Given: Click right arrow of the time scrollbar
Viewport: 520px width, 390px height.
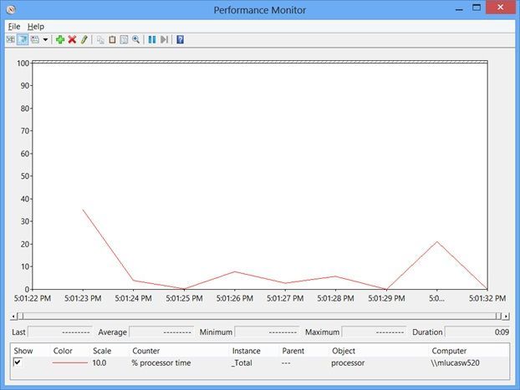Looking at the screenshot, I should [506, 317].
